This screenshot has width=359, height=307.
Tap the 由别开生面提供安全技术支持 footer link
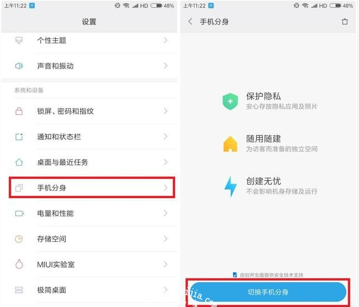[x=268, y=275]
